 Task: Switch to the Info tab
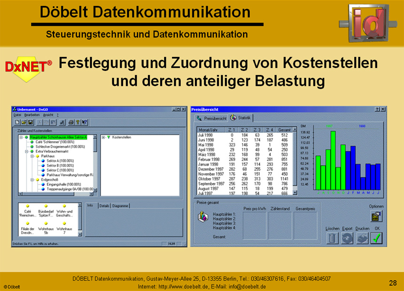point(91,206)
